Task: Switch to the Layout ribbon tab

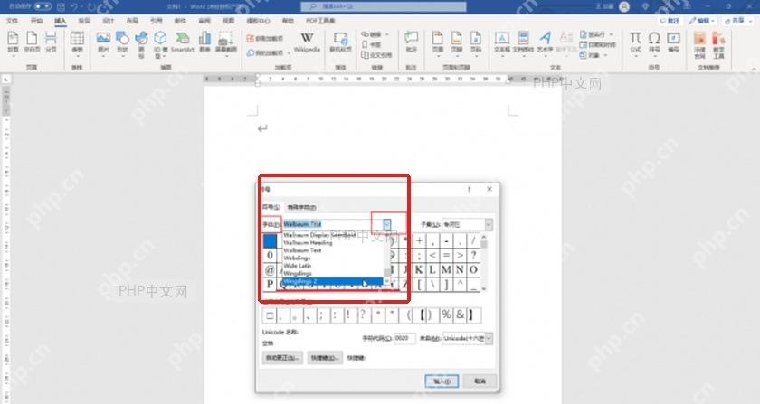Action: pos(132,21)
